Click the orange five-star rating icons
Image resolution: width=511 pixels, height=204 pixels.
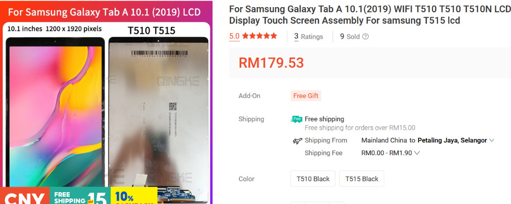pos(260,36)
